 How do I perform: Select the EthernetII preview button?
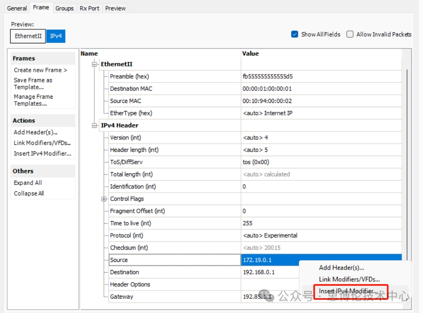coord(28,36)
